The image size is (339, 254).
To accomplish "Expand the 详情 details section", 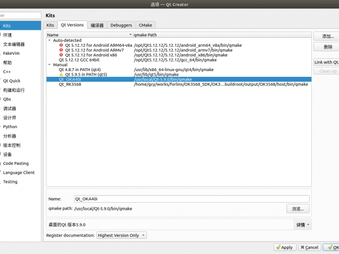I will 303,225.
